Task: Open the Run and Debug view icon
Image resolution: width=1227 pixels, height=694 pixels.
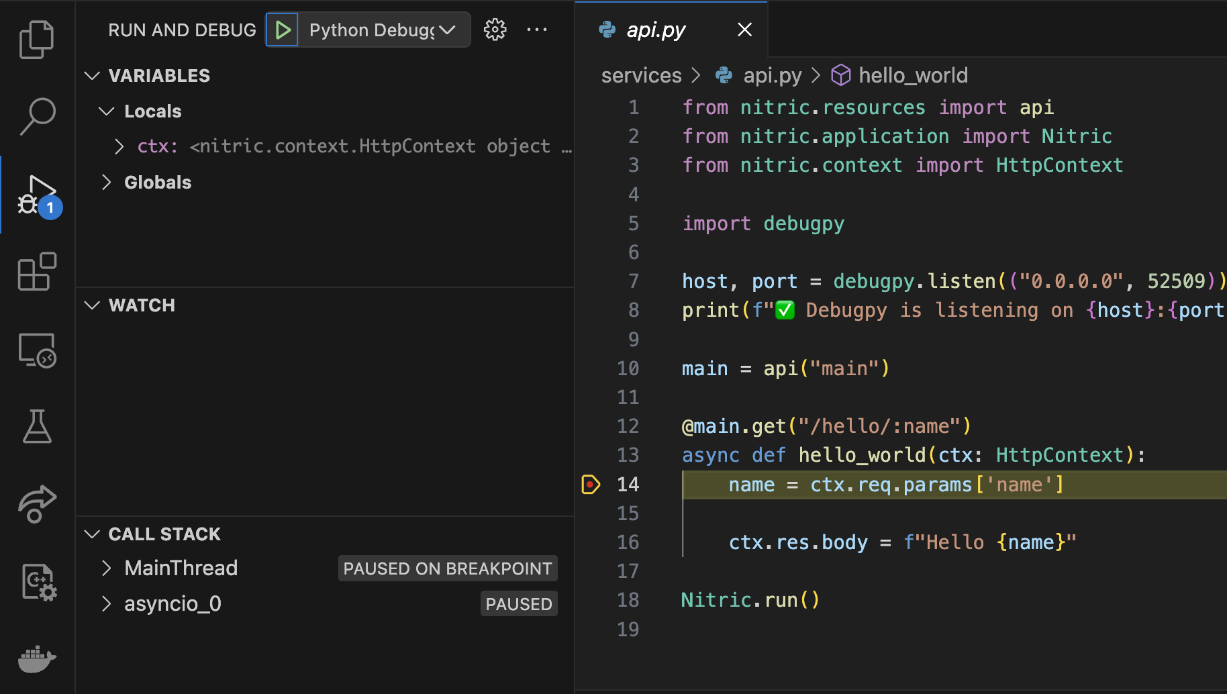Action: point(38,195)
